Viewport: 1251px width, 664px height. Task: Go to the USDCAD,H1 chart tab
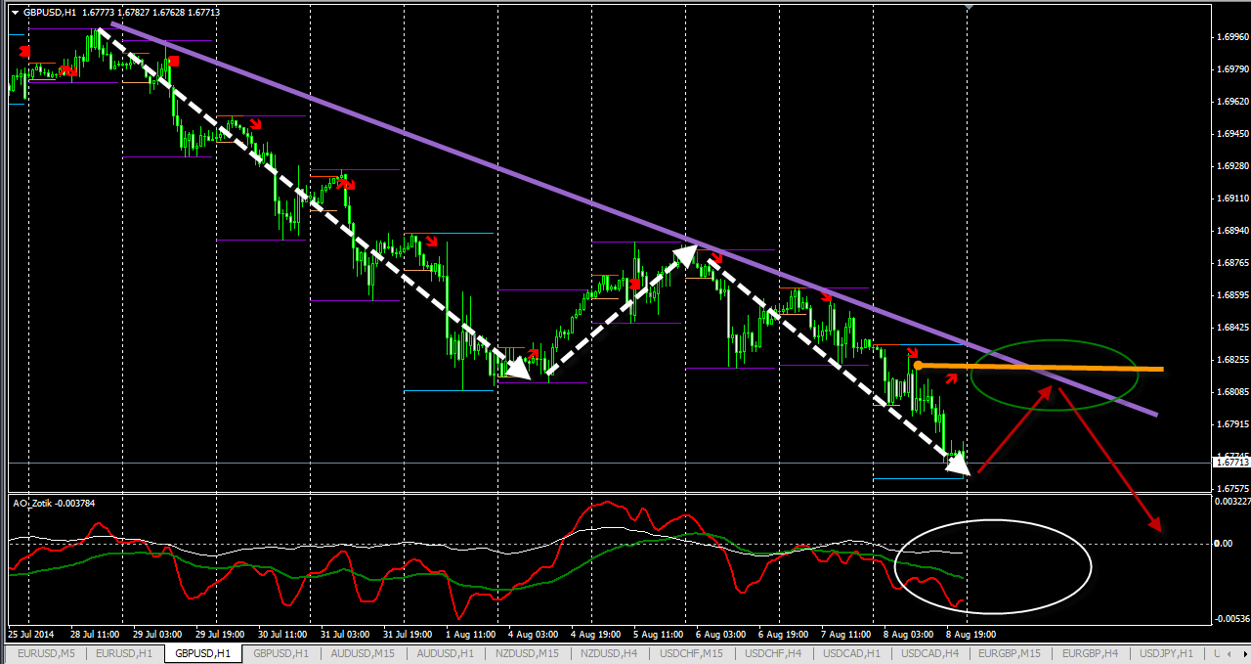pyautogui.click(x=850, y=652)
